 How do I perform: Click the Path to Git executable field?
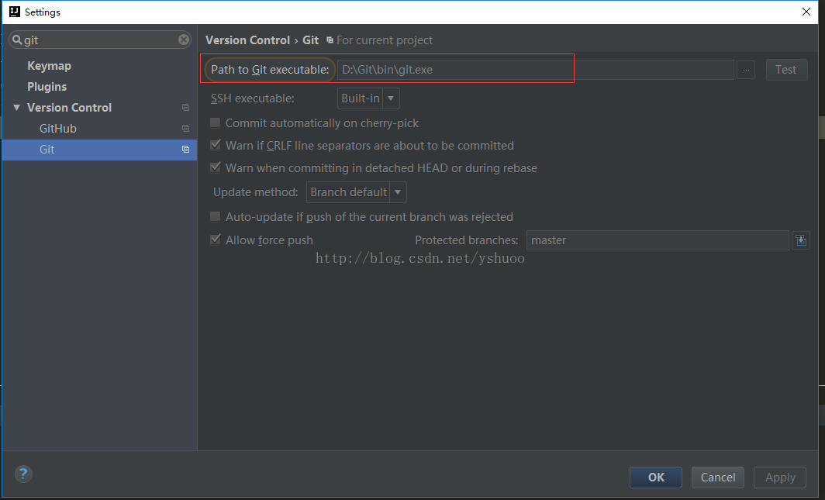pos(536,70)
